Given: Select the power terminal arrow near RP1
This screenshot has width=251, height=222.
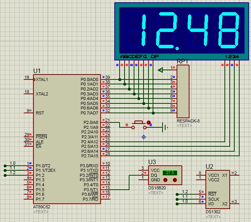Looking at the screenshot, I should click(160, 70).
